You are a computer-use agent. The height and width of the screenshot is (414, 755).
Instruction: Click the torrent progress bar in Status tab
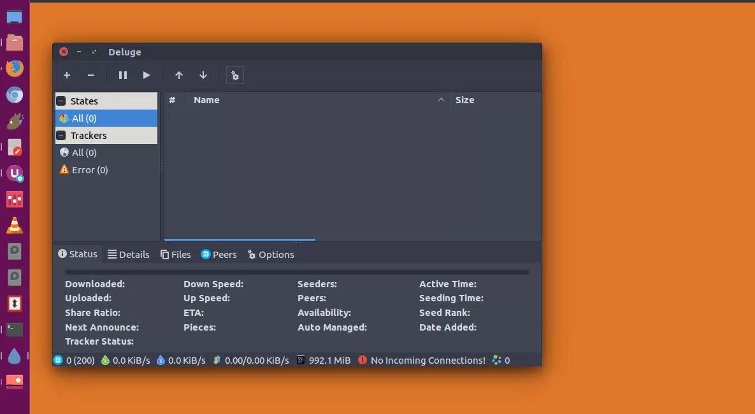tap(297, 272)
